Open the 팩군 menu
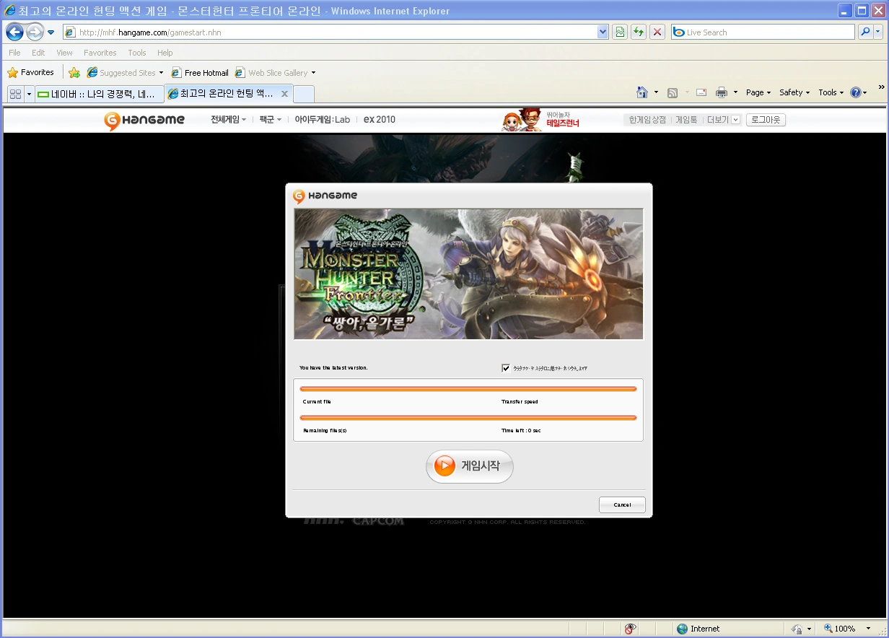Viewport: 889px width, 638px height. 271,120
